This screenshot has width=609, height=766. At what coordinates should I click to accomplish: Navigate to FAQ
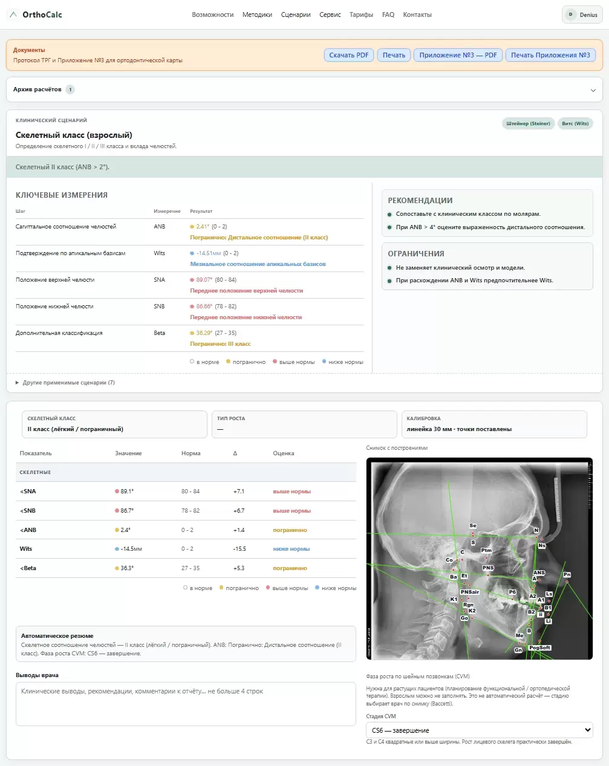point(388,15)
